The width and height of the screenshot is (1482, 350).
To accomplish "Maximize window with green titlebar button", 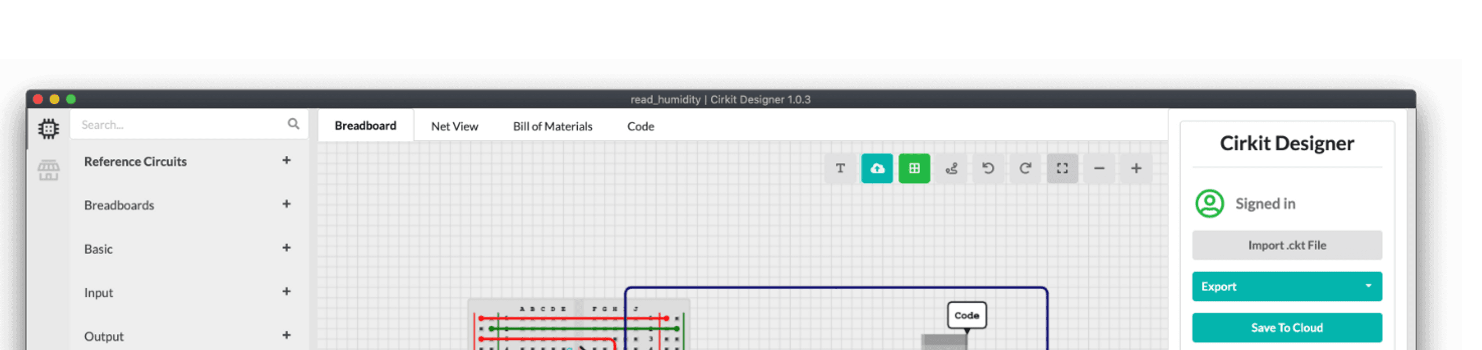I will point(71,99).
